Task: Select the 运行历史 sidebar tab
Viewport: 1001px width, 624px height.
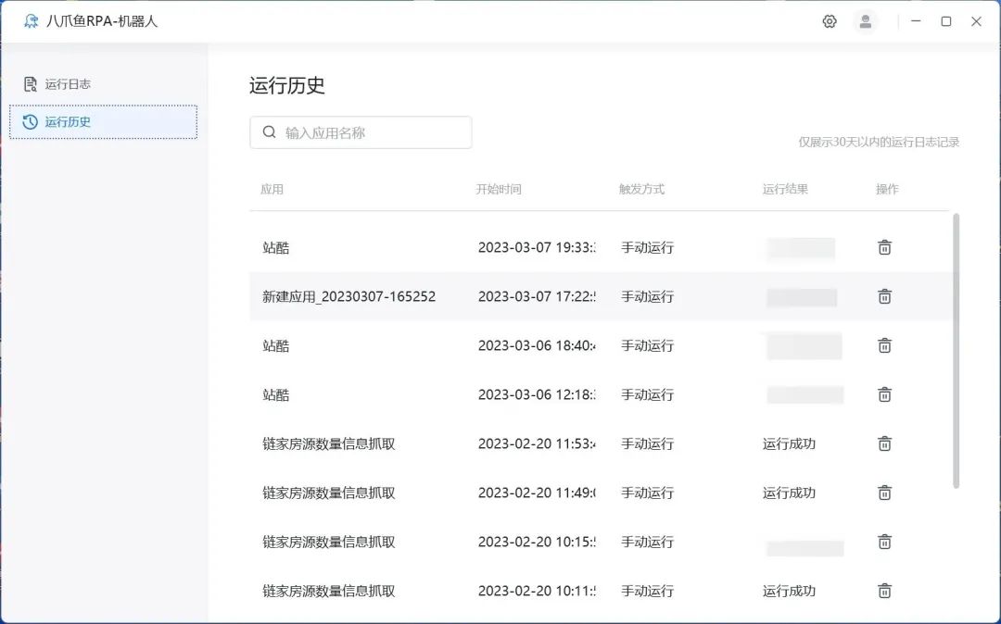Action: point(104,121)
